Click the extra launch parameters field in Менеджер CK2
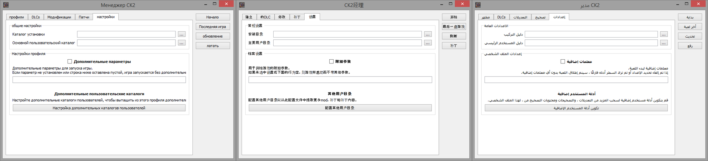The width and height of the screenshot is (708, 161). pos(99,80)
